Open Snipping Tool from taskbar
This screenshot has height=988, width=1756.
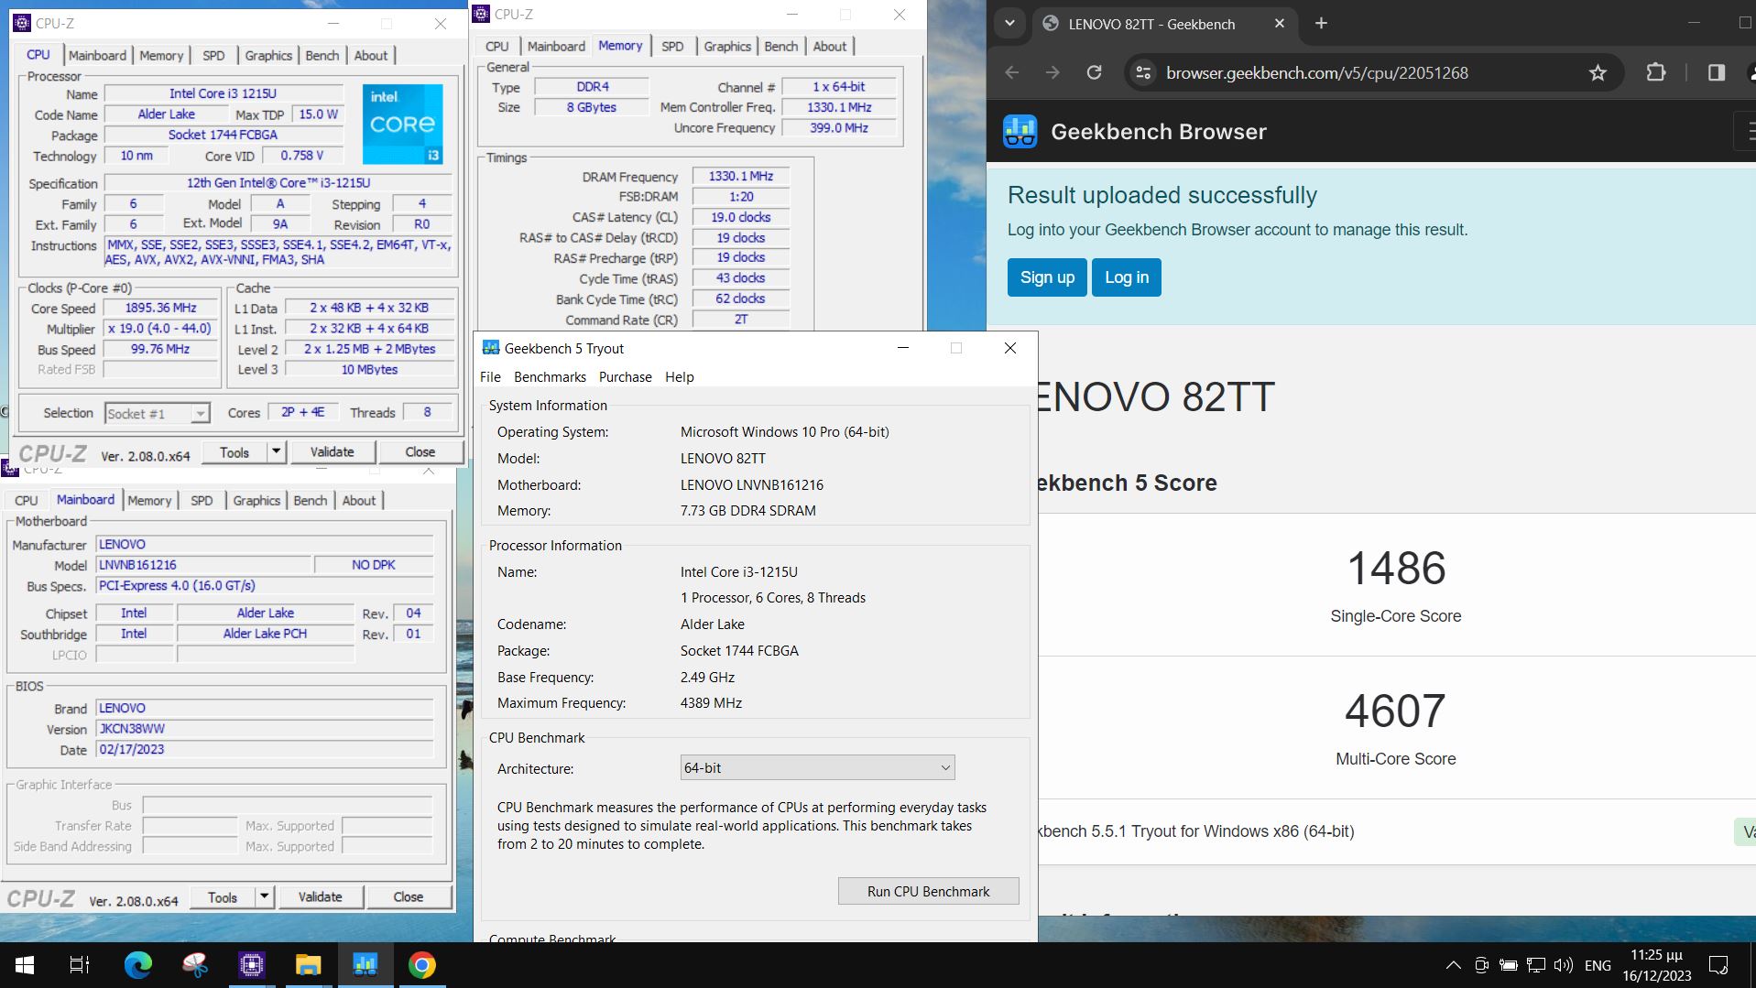tap(194, 965)
